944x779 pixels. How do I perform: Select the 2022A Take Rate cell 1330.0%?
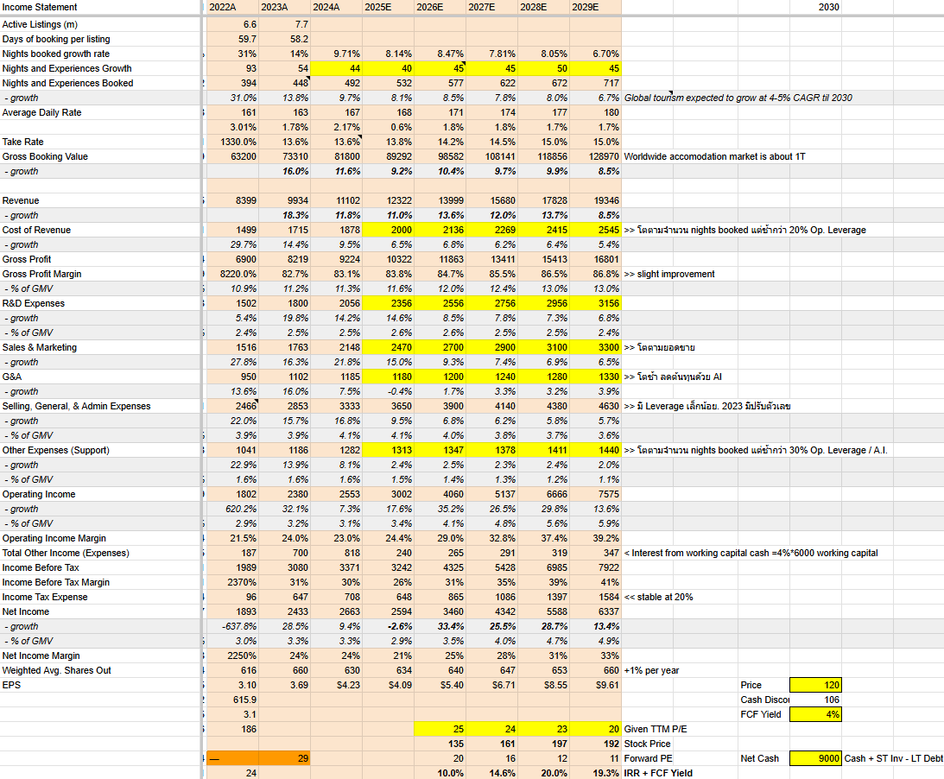click(x=232, y=142)
